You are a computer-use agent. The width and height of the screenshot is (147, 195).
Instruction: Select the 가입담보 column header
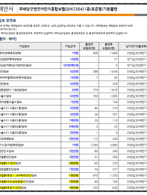click(24, 46)
